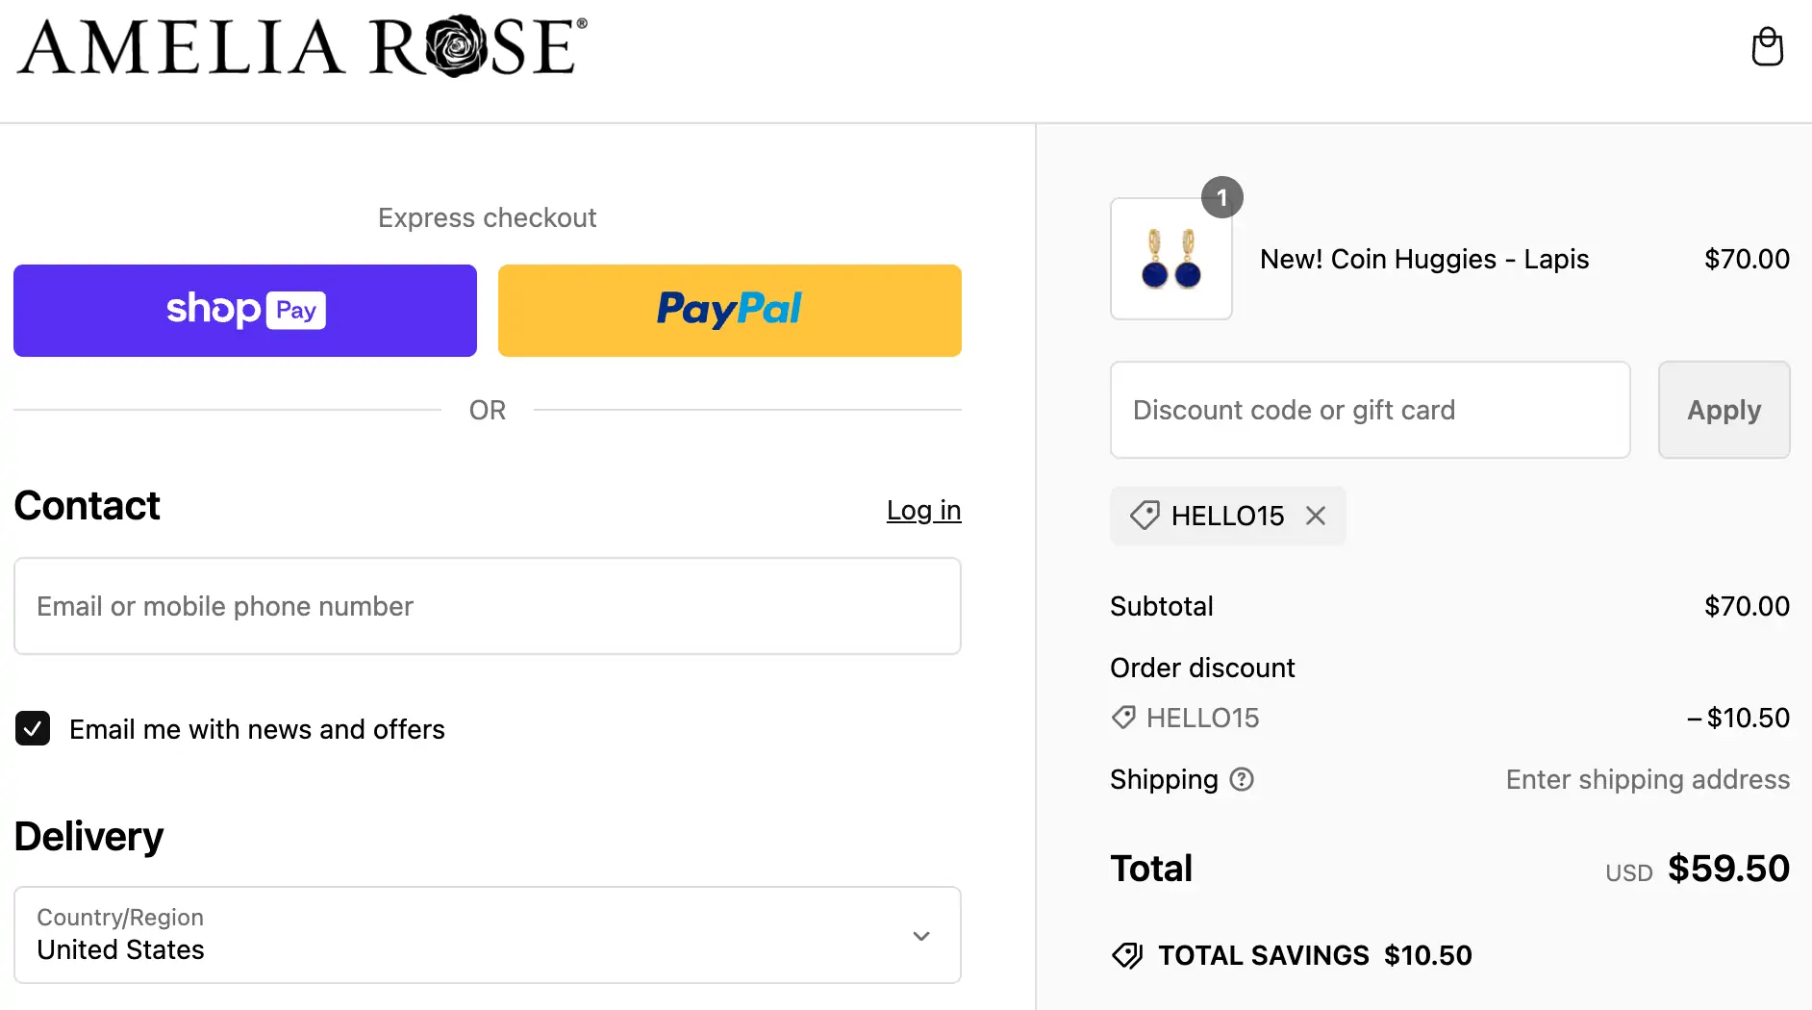
Task: Click the shipping help question mark icon
Action: point(1242,779)
